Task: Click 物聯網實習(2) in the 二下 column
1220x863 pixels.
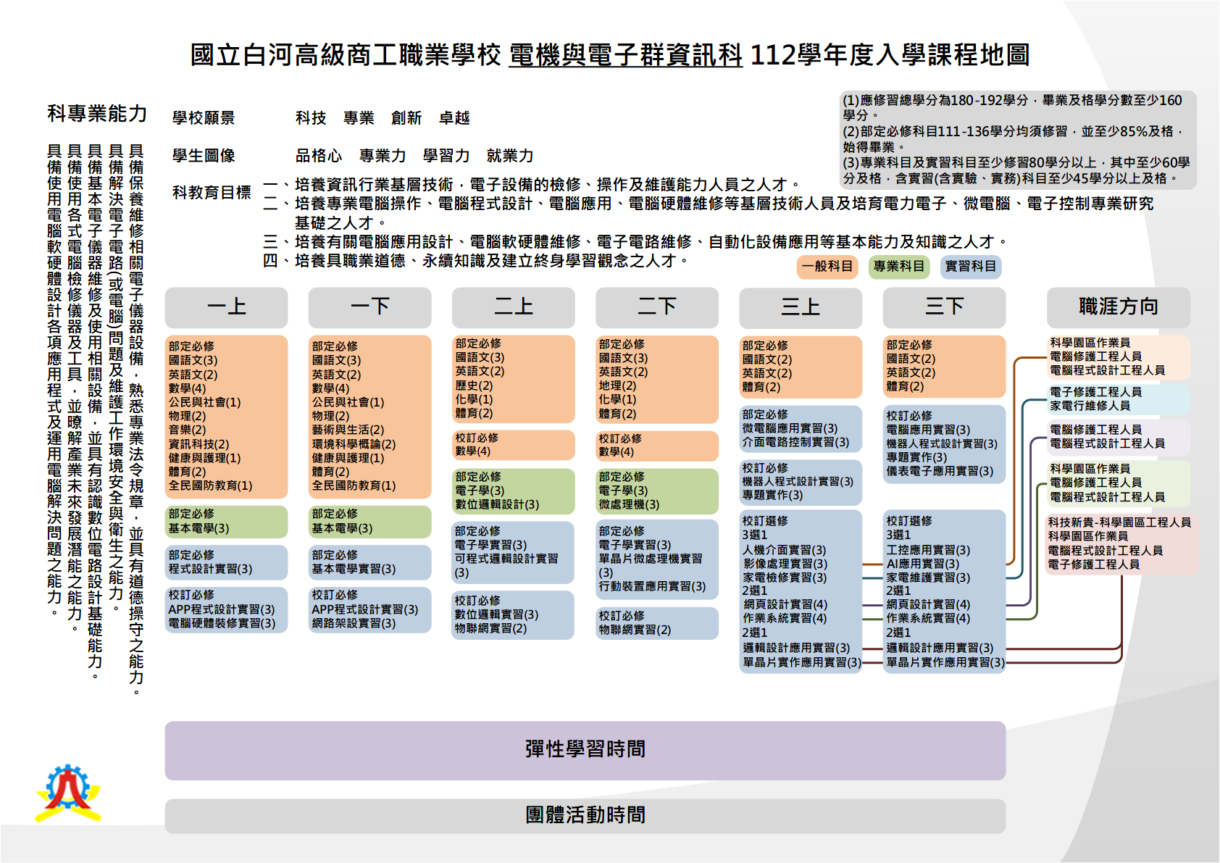Action: (635, 630)
